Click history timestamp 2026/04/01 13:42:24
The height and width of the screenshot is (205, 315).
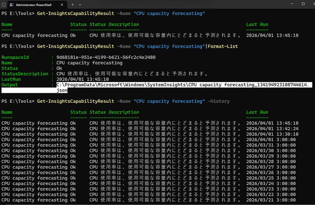click(x=272, y=128)
